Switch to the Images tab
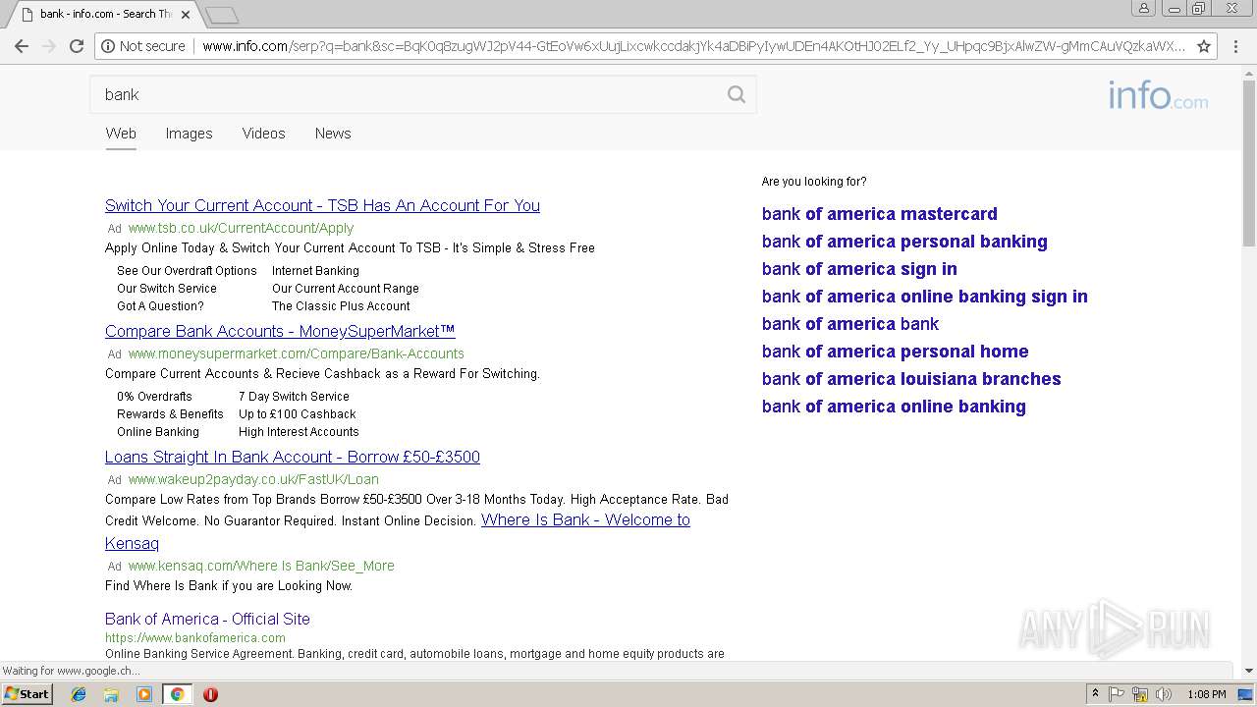 click(x=189, y=134)
